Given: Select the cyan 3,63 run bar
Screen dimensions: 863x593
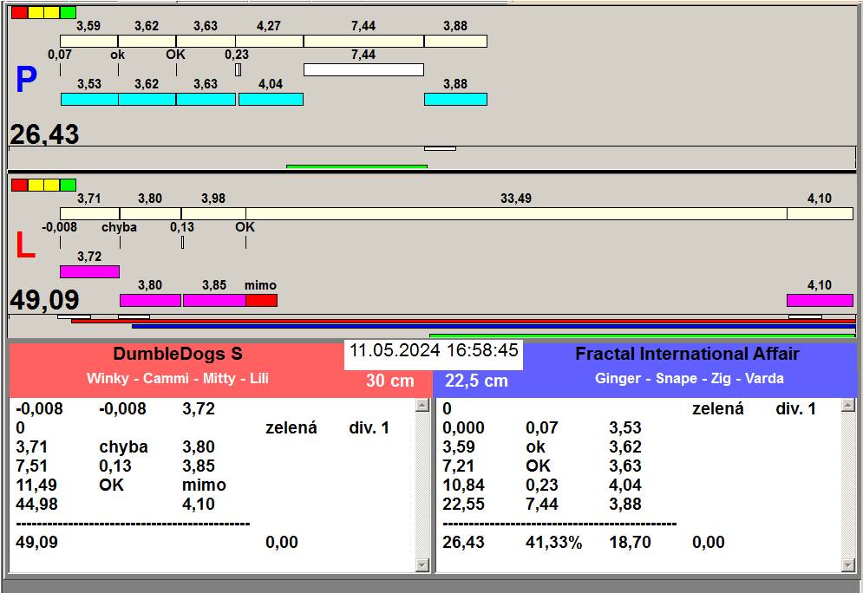Looking at the screenshot, I should point(206,100).
